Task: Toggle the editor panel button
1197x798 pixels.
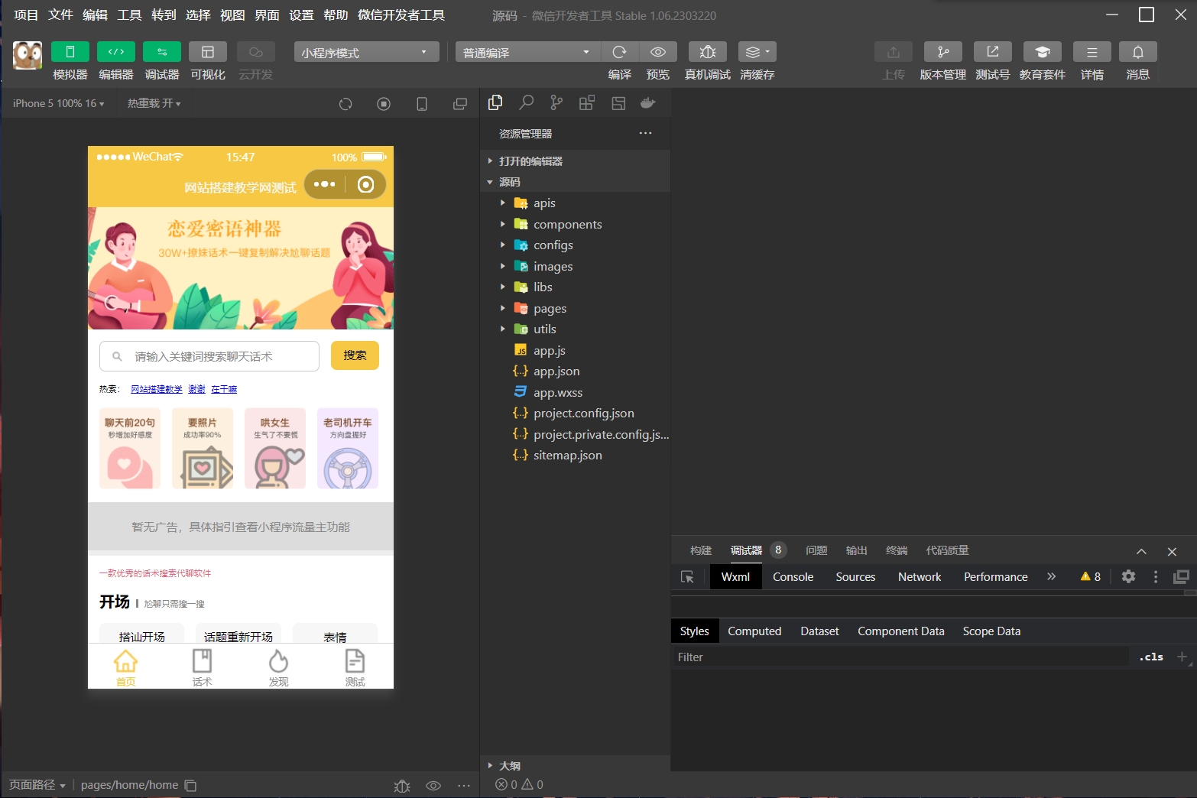Action: (x=116, y=52)
